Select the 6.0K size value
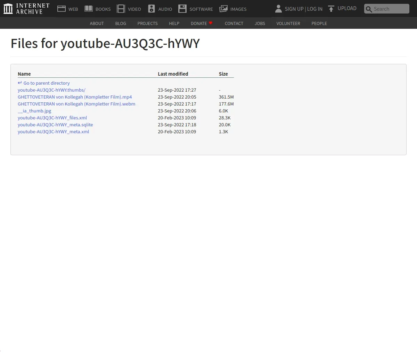 (x=223, y=111)
